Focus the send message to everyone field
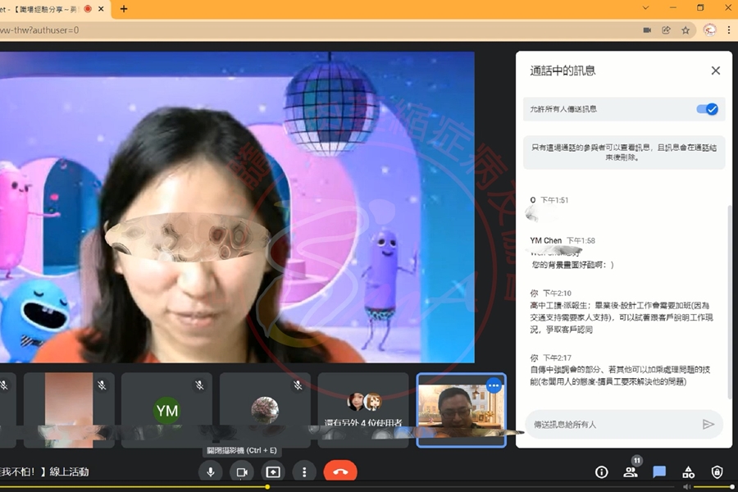The height and width of the screenshot is (492, 738). tap(624, 425)
